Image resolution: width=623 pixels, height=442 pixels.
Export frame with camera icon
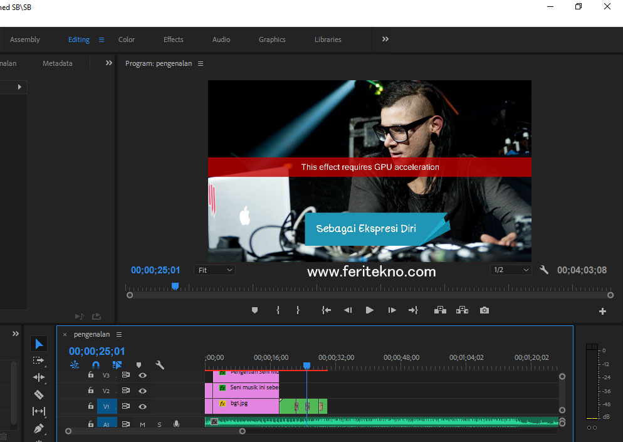point(484,310)
